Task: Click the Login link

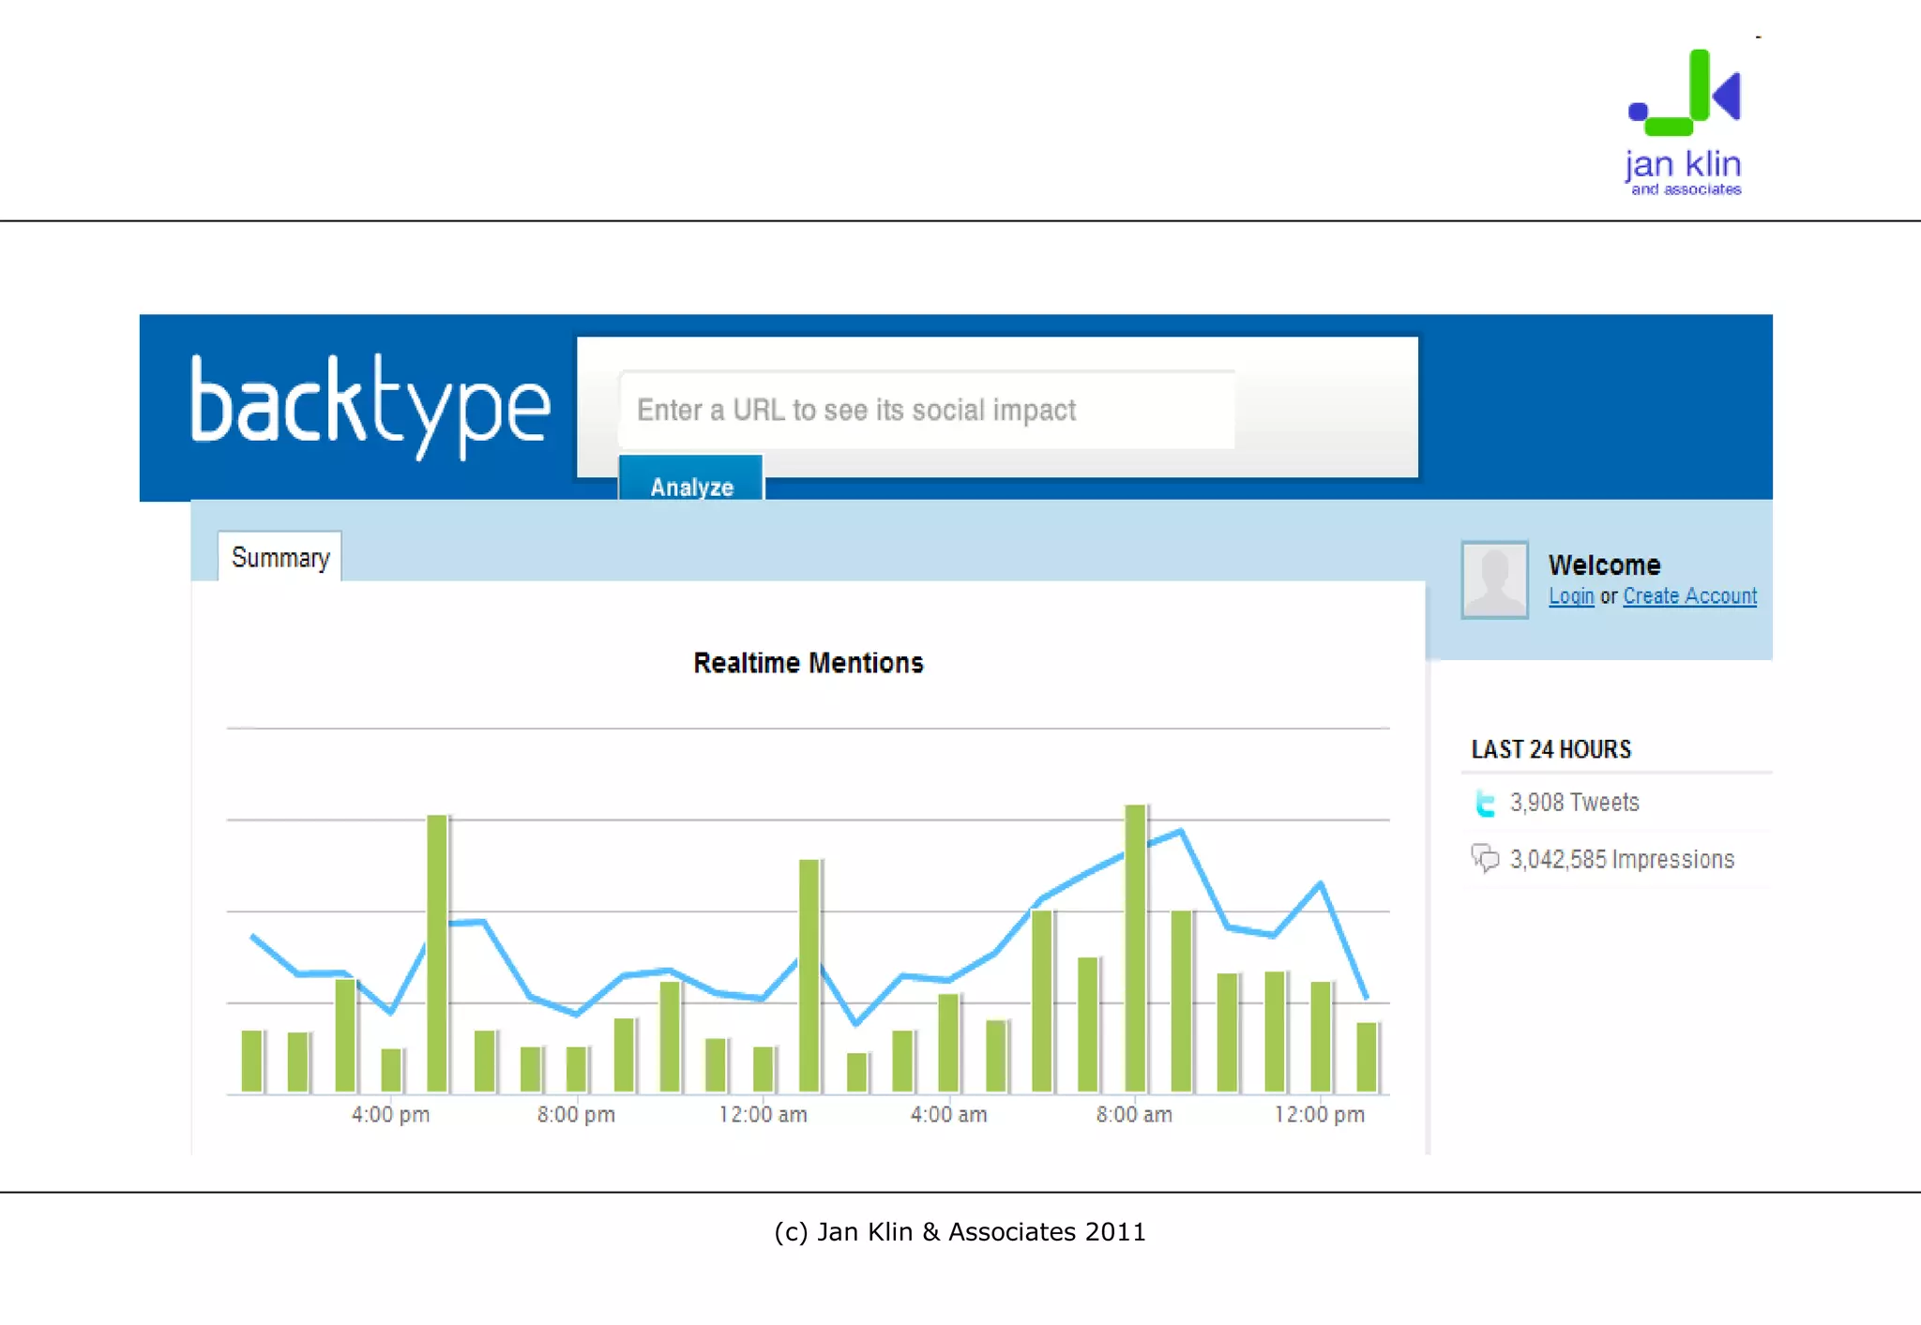Action: pyautogui.click(x=1571, y=596)
